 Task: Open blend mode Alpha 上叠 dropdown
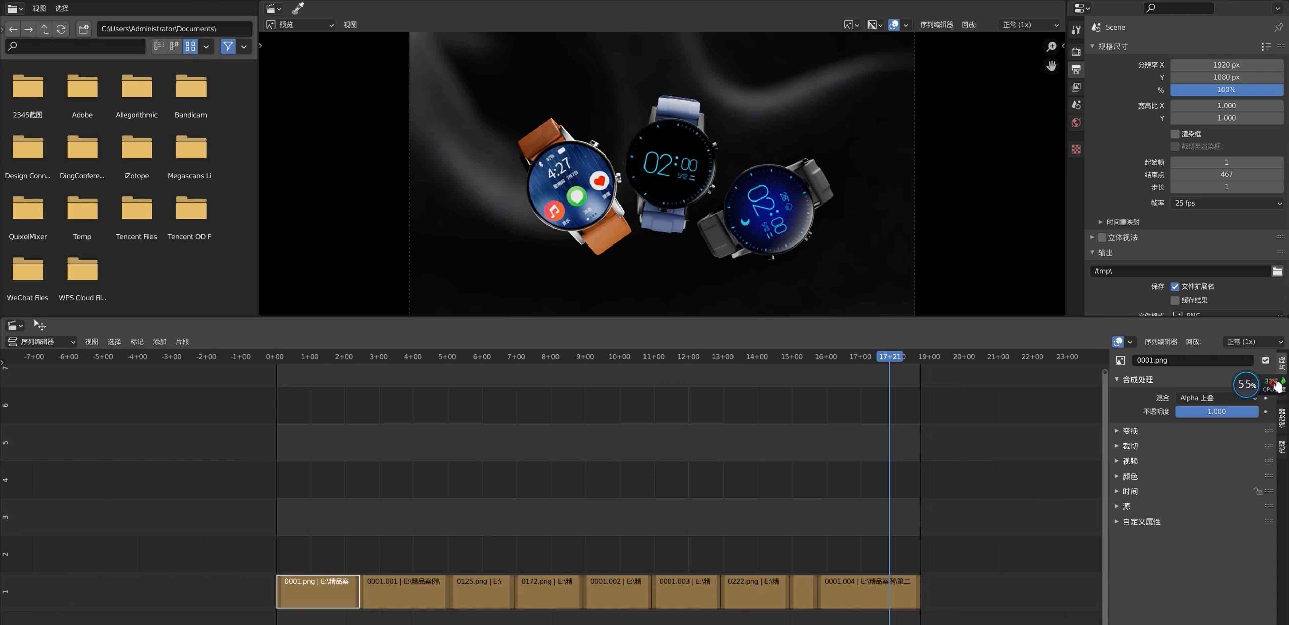coord(1216,398)
